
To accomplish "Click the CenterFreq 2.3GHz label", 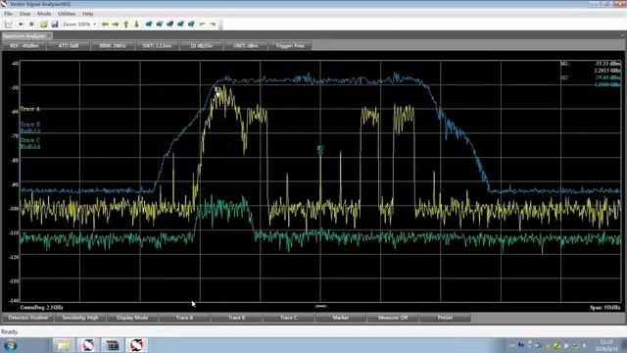I will coord(41,307).
